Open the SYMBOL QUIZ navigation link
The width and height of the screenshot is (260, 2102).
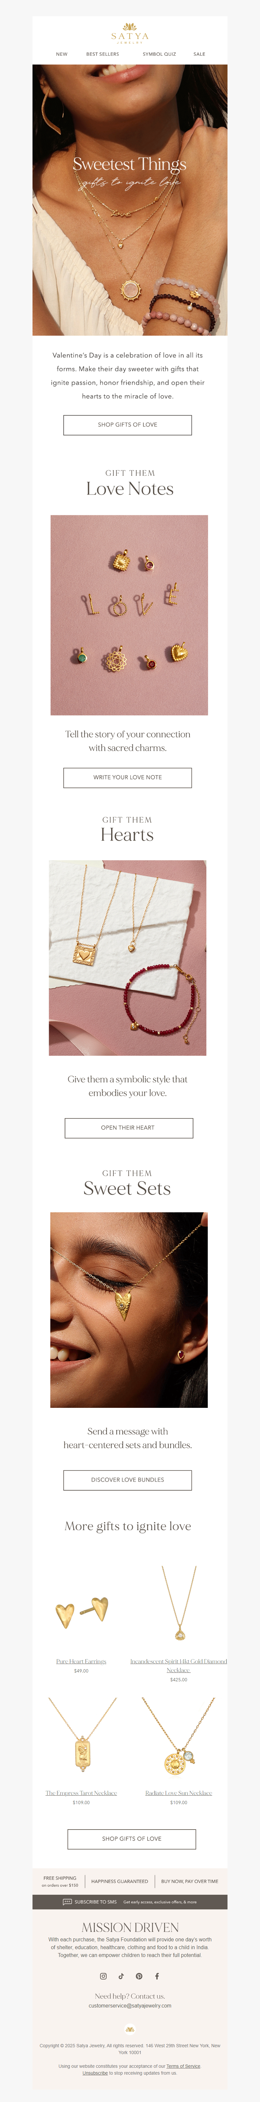[x=159, y=54]
